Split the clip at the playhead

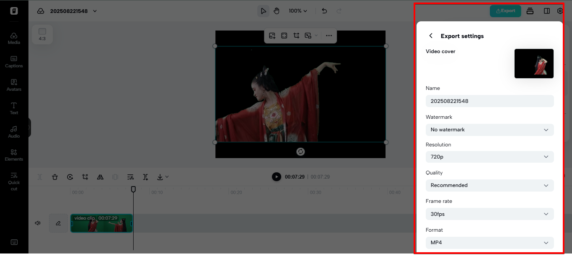40,177
